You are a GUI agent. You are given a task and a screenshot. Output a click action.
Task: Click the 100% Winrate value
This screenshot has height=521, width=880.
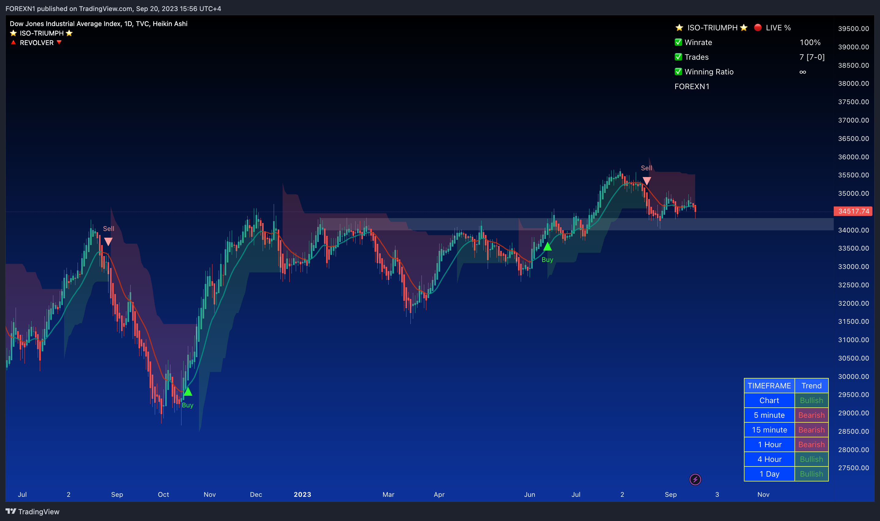[810, 43]
